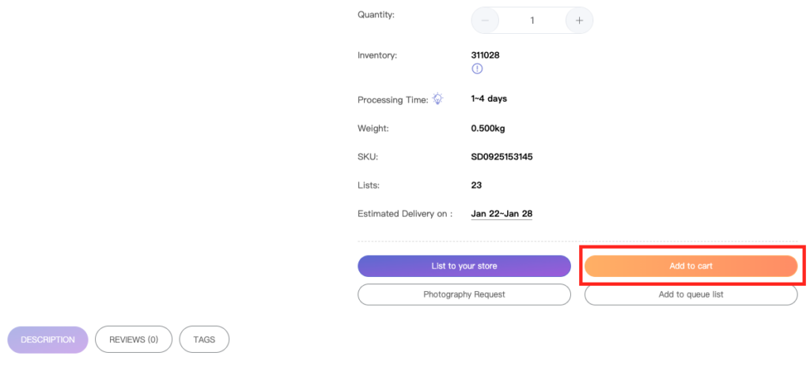Open the Reviews (0) tab
This screenshot has width=810, height=367.
[134, 339]
